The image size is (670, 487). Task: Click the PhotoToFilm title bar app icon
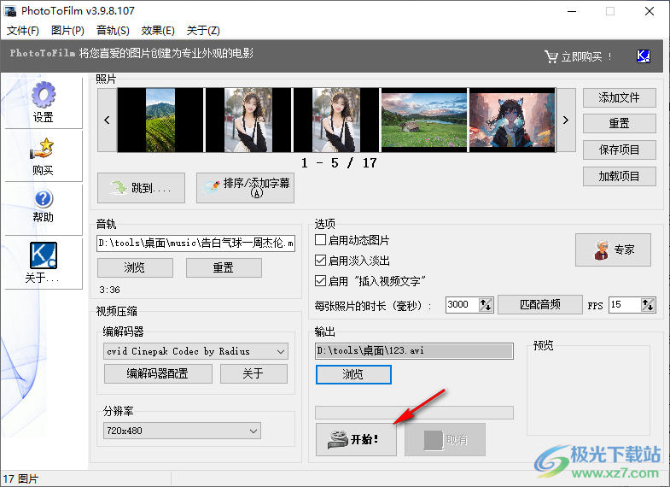(10, 11)
